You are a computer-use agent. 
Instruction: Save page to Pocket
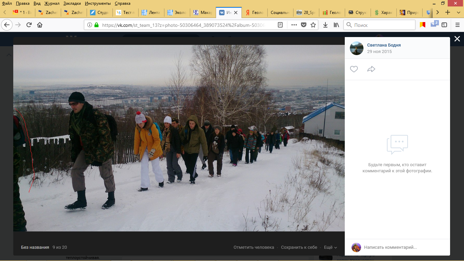[304, 25]
